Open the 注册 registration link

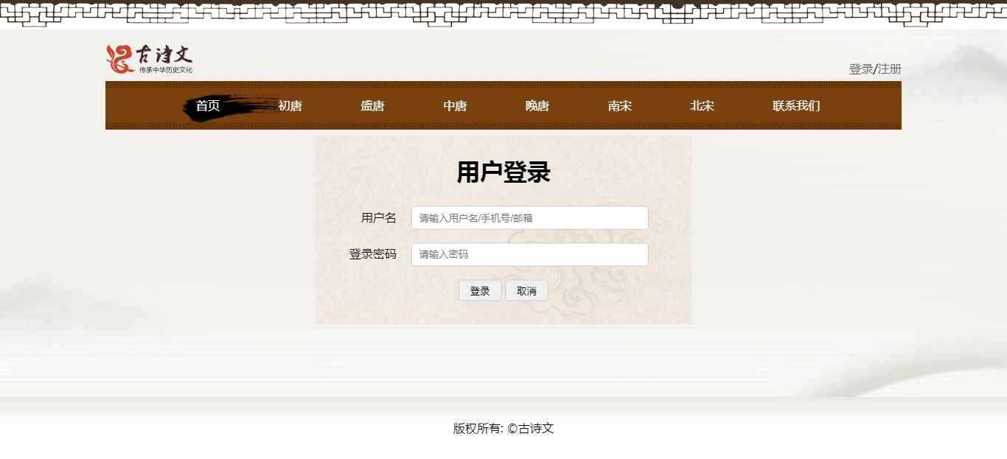[890, 69]
